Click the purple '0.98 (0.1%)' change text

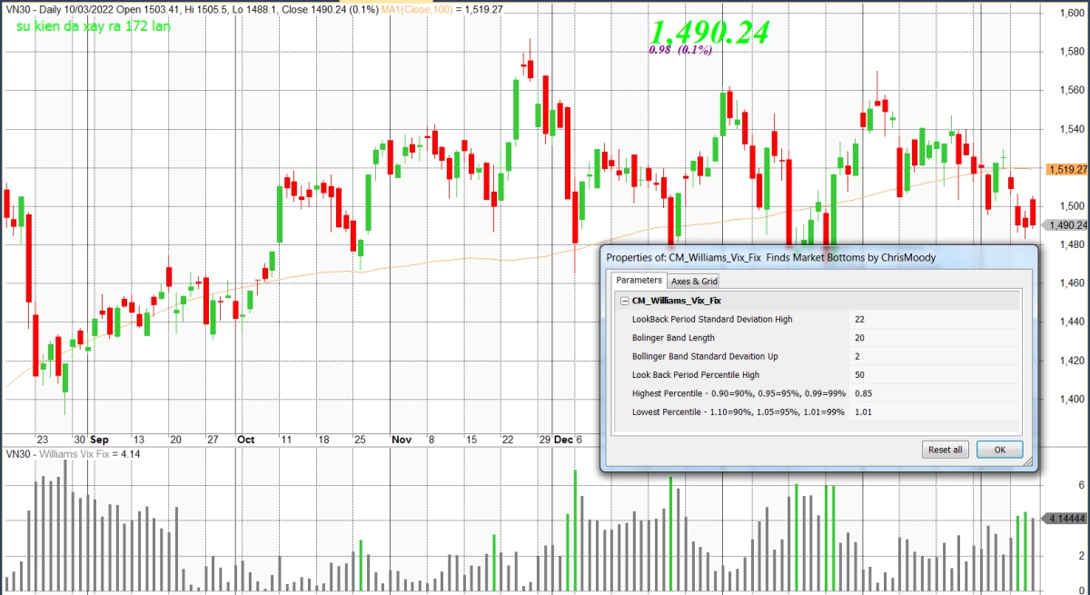point(679,50)
